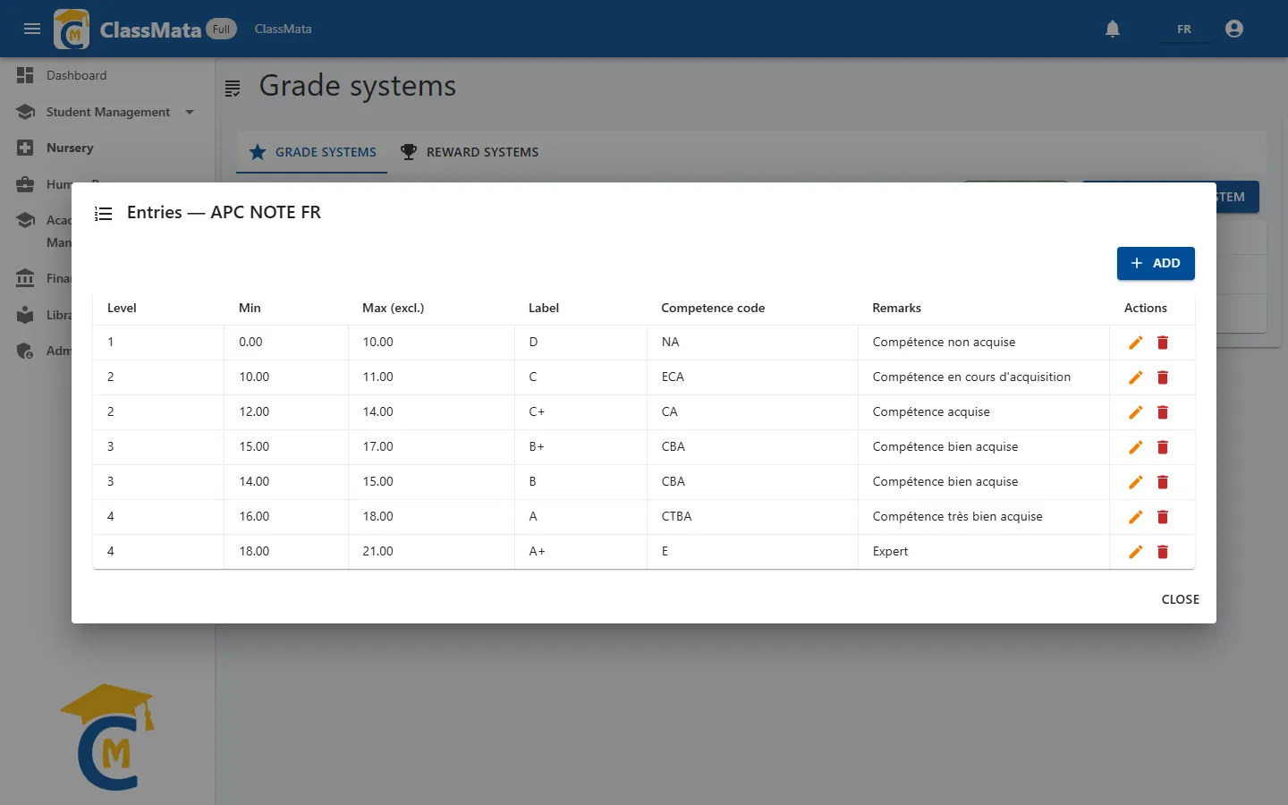Edit the C+ label entry
Viewport: 1288px width, 805px height.
(x=1136, y=412)
